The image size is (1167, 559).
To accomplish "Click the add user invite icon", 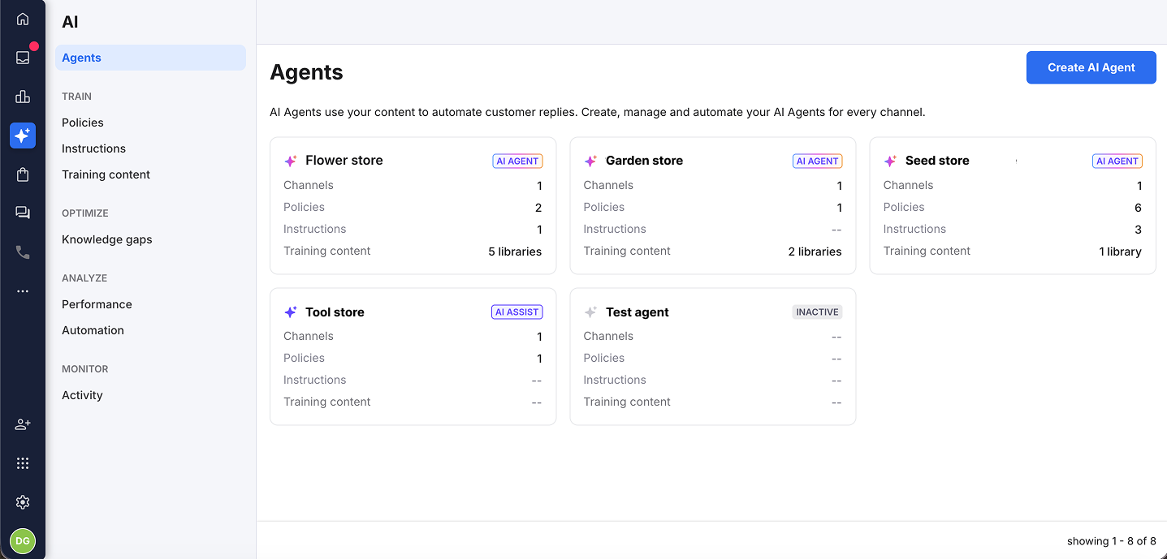I will (x=23, y=424).
